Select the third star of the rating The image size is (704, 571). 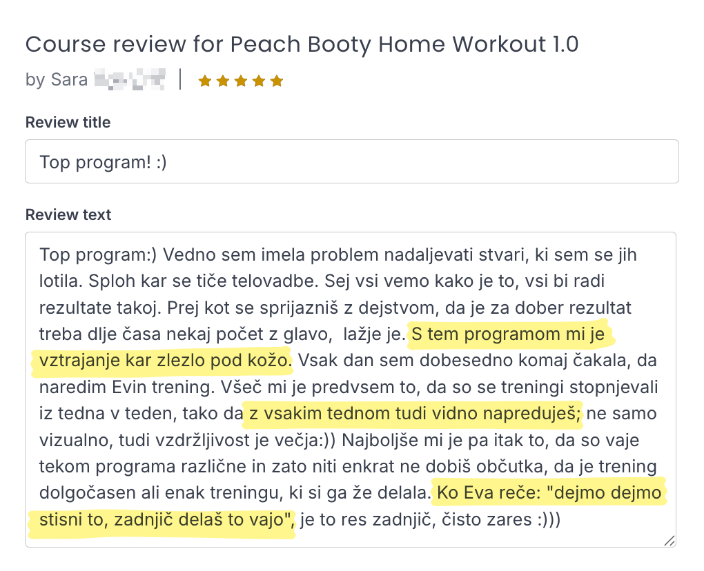point(241,81)
